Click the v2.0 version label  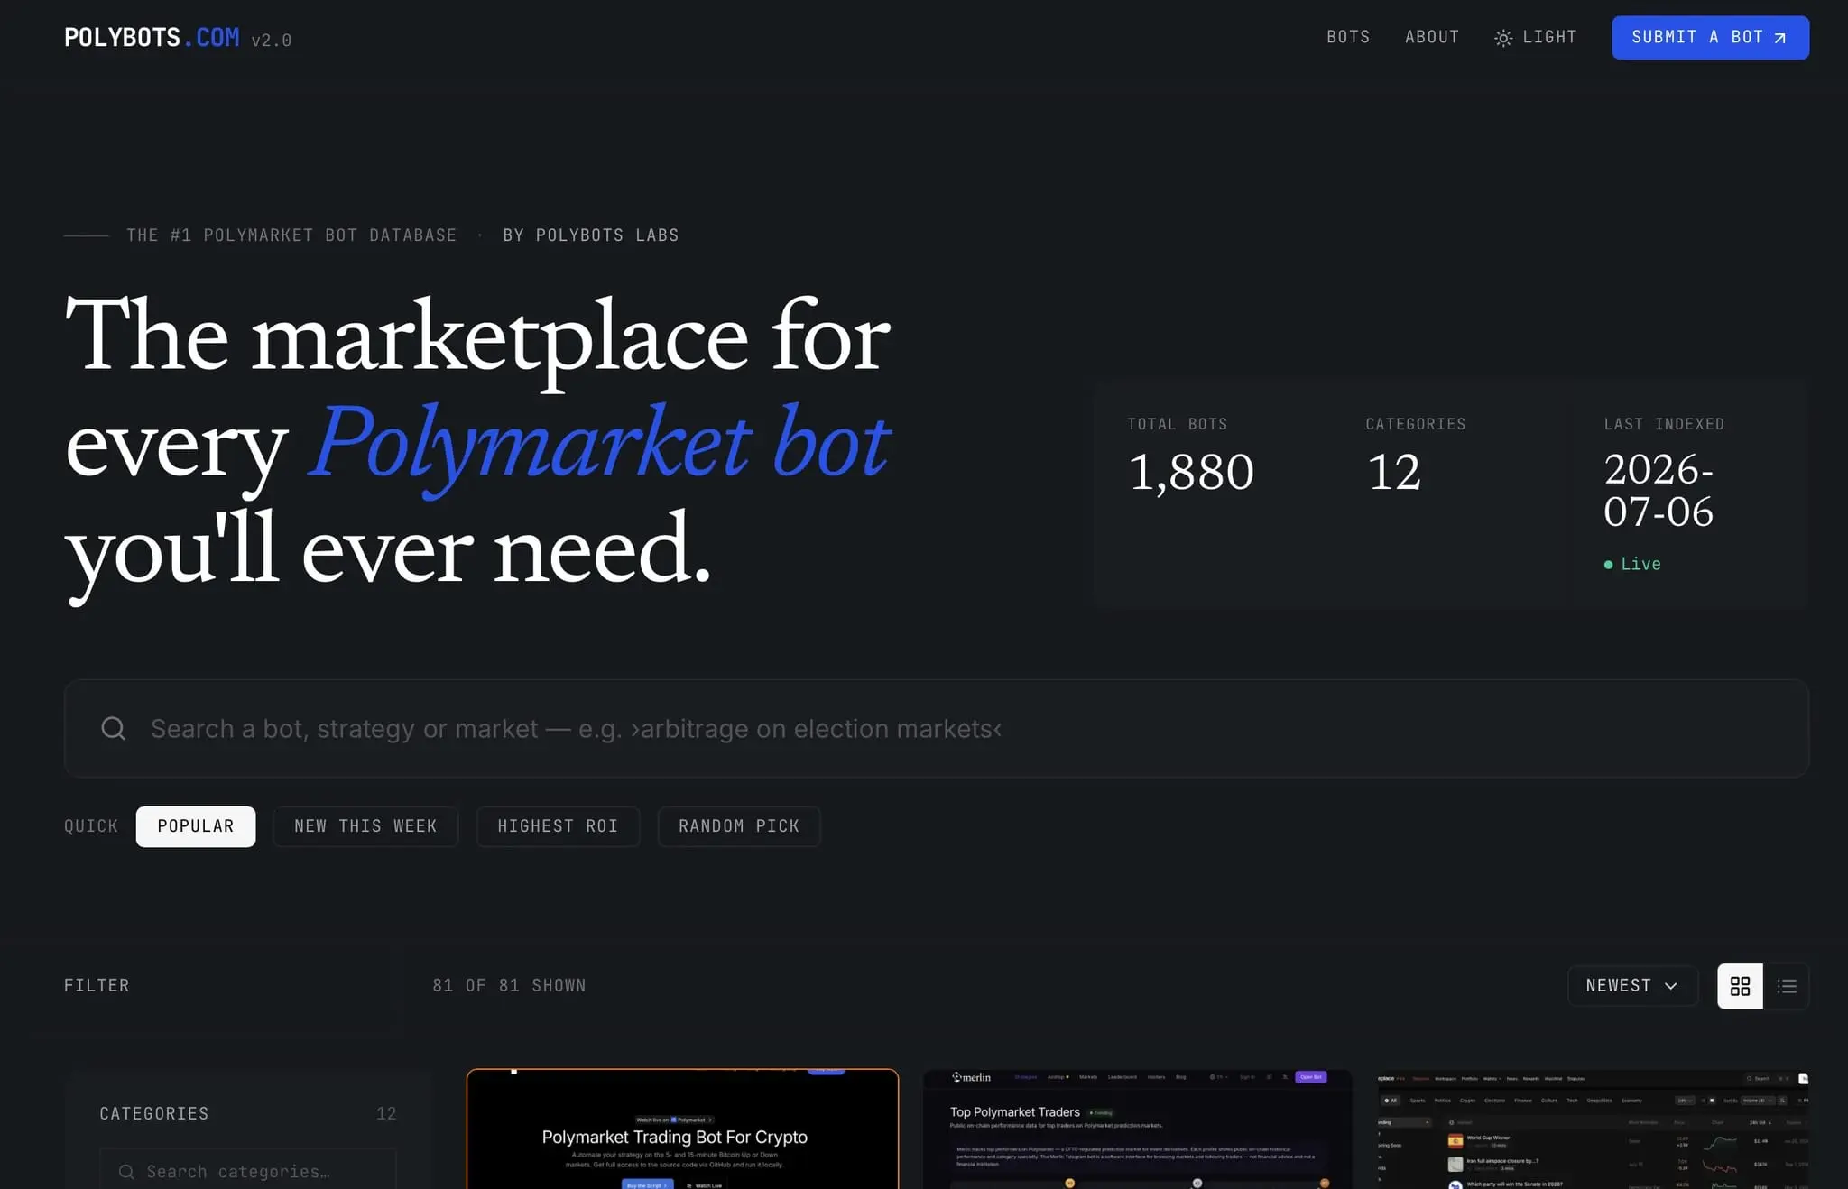(x=271, y=41)
